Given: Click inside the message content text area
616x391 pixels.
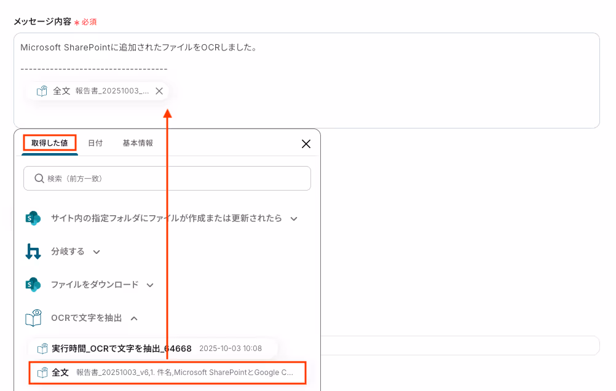Looking at the screenshot, I should click(306, 81).
